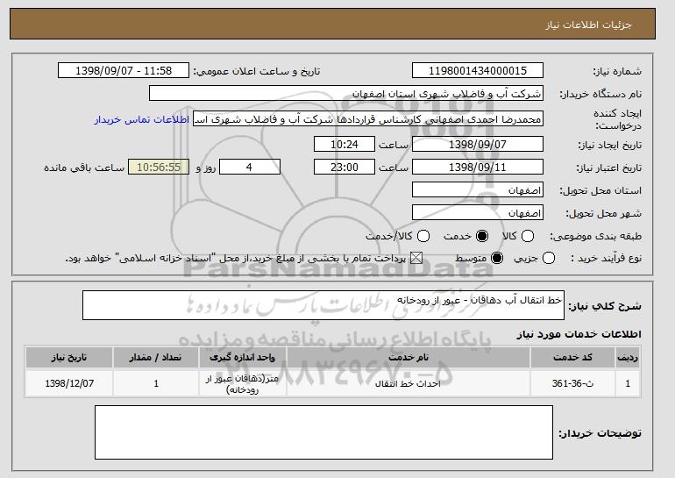Click the validity date field 1398/09/11
Viewport: 675px width, 478px height.
click(x=478, y=168)
